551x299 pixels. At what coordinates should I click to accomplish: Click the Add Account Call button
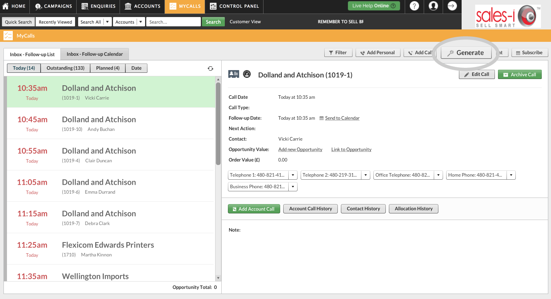point(254,209)
